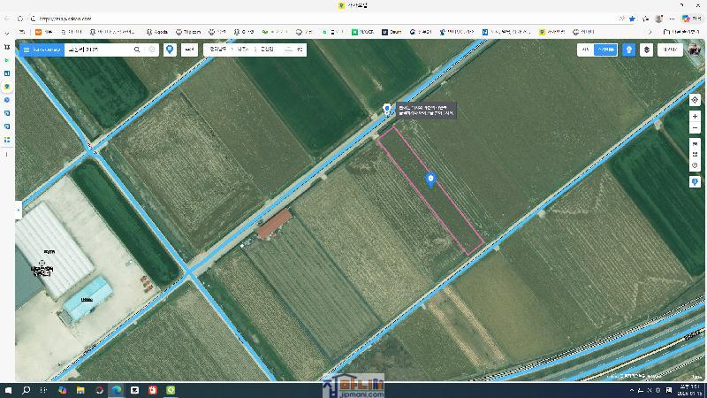Zoom out with the minus button
This screenshot has width=707, height=398.
coord(695,128)
